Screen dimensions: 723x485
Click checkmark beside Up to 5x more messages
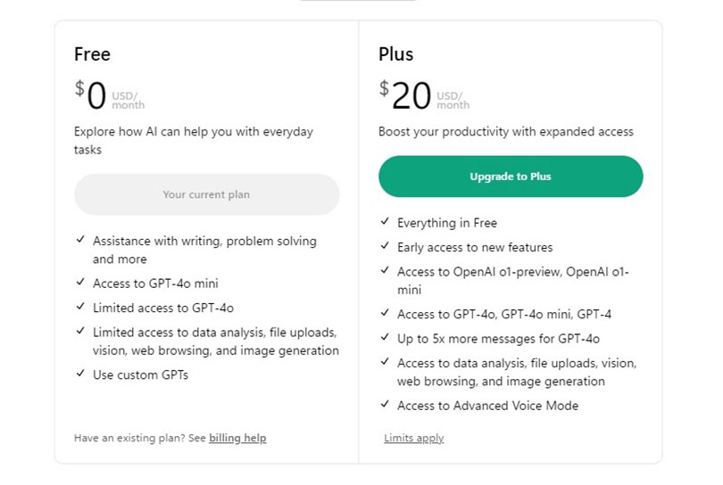(x=385, y=337)
